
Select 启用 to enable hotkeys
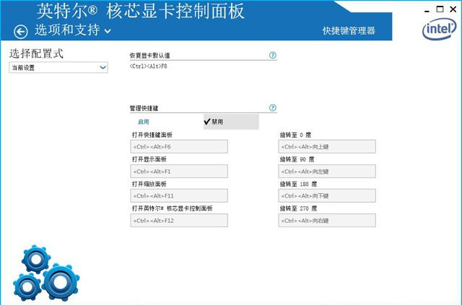click(x=144, y=122)
